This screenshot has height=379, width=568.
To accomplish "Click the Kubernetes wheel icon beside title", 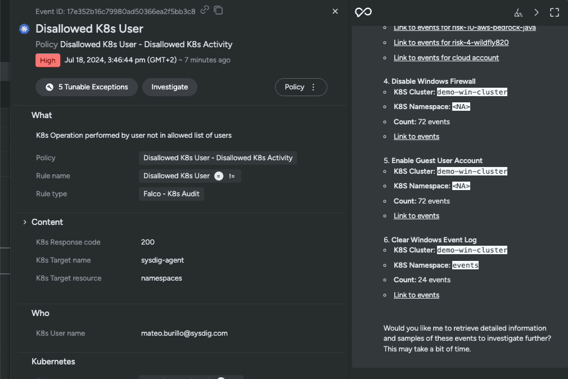I will point(24,29).
